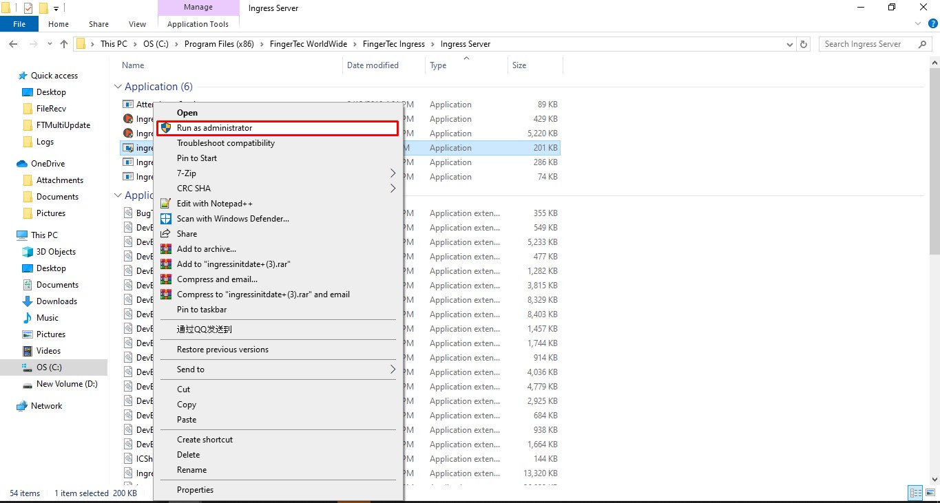This screenshot has height=503, width=940.
Task: Collapse the Application (6) group
Action: 118,87
